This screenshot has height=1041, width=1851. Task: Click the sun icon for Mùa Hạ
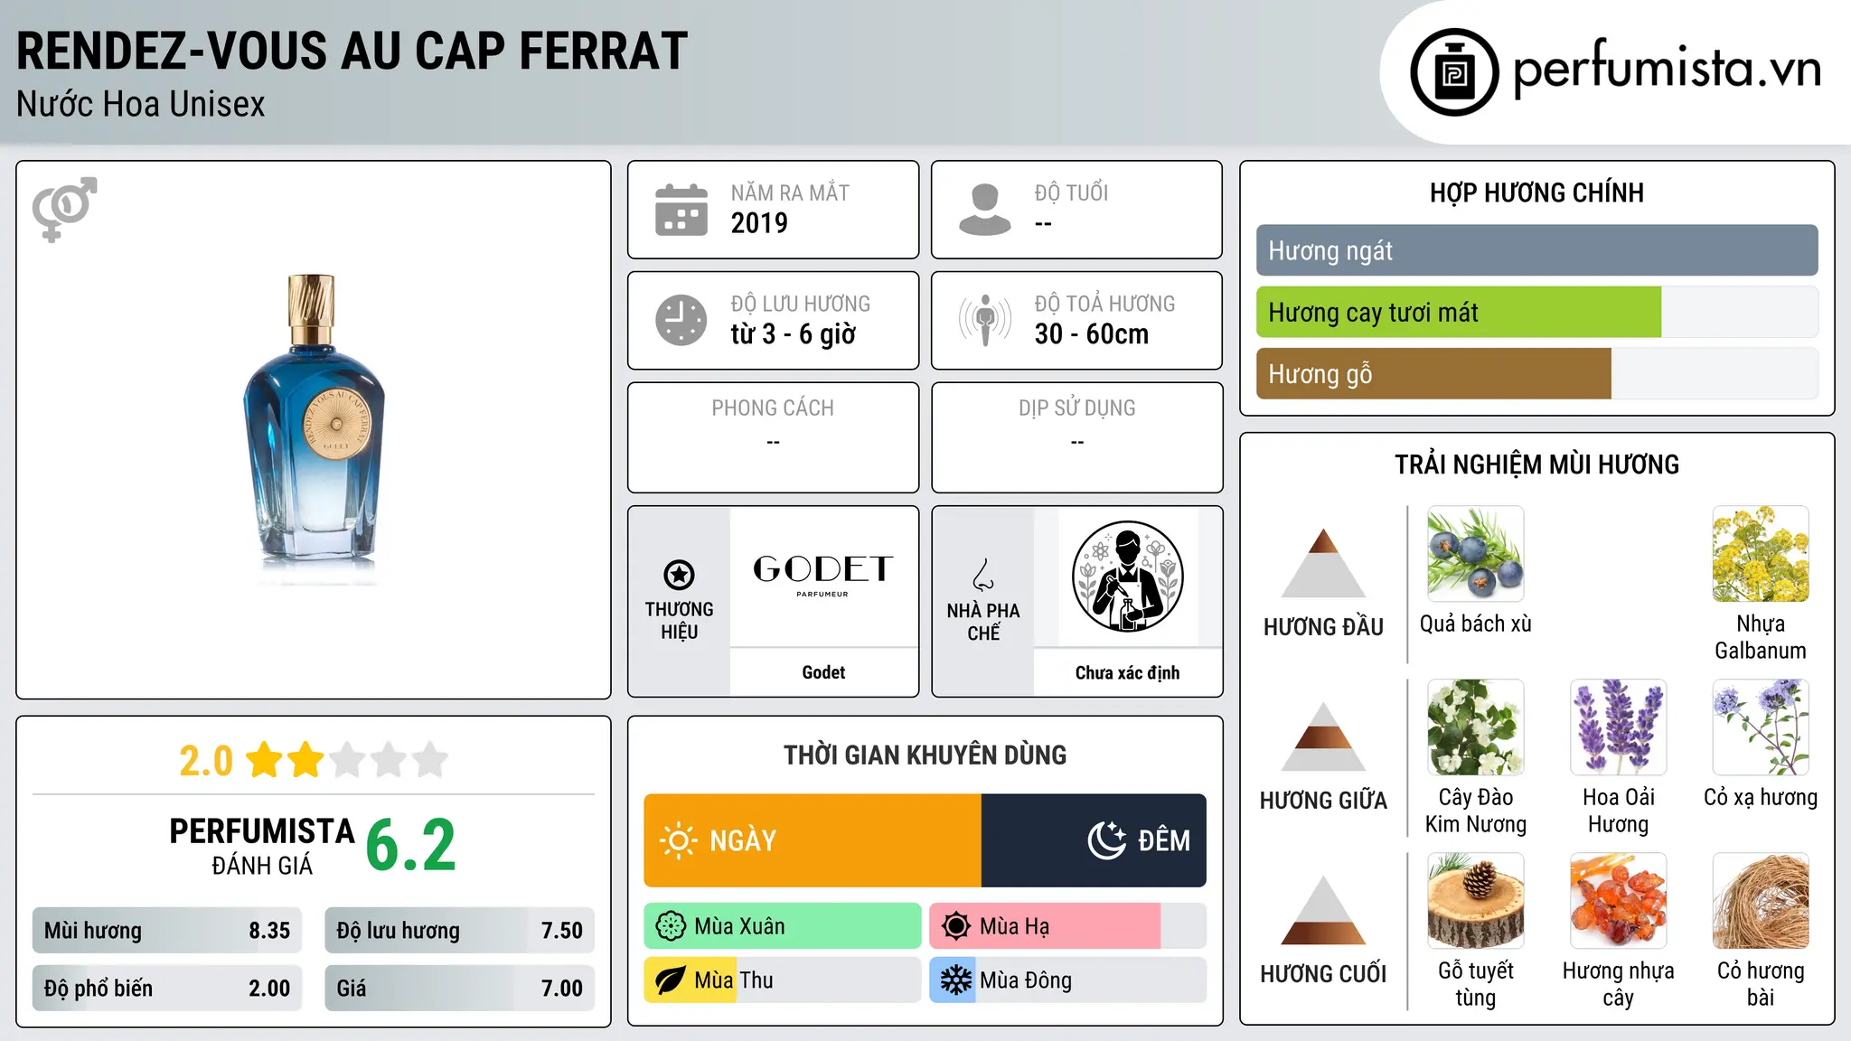click(x=955, y=926)
